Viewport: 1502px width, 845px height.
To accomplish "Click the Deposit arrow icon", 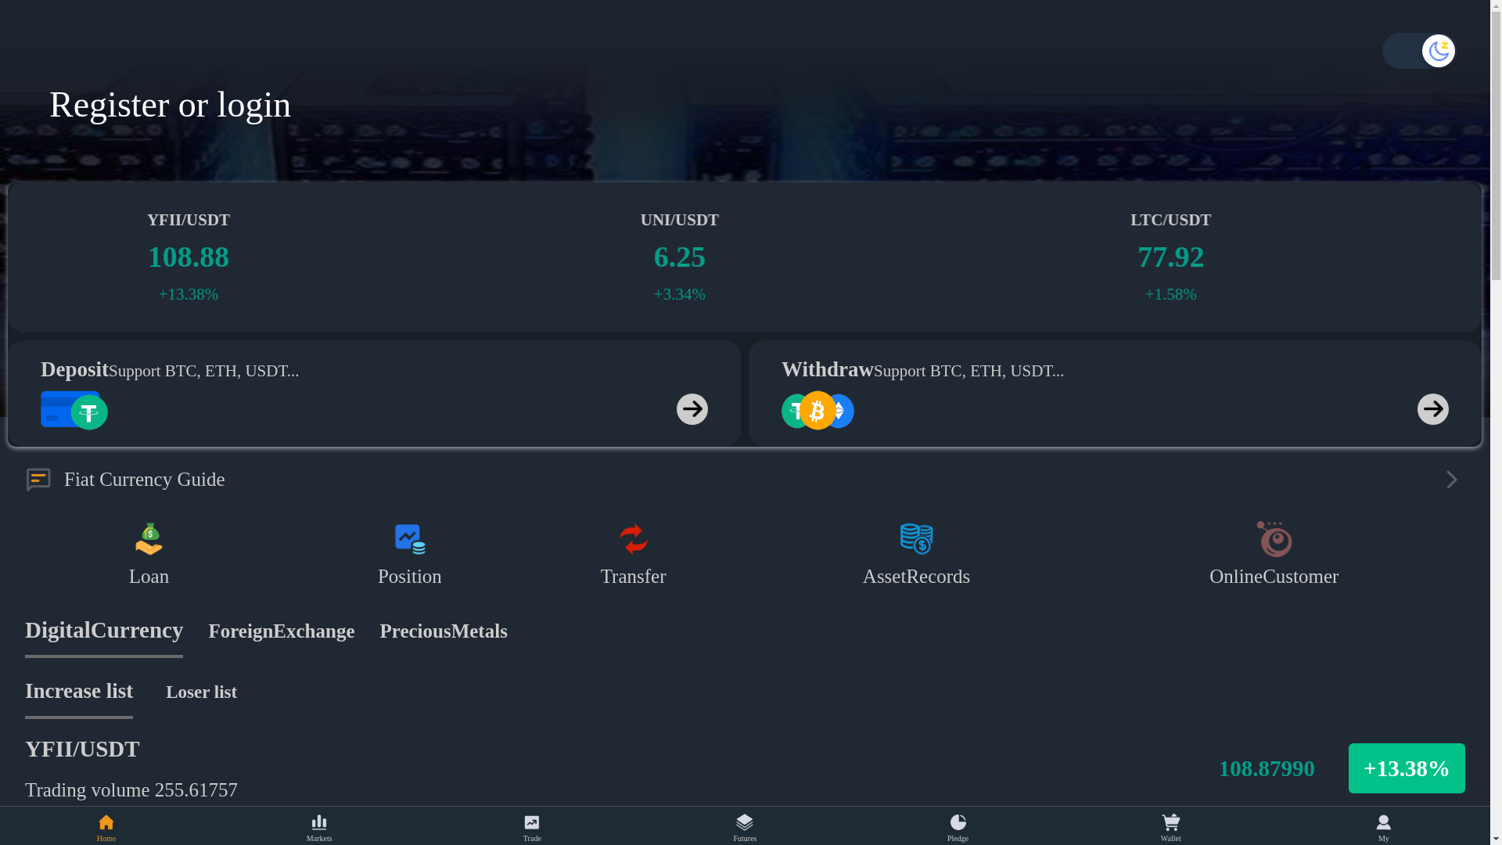I will click(692, 409).
